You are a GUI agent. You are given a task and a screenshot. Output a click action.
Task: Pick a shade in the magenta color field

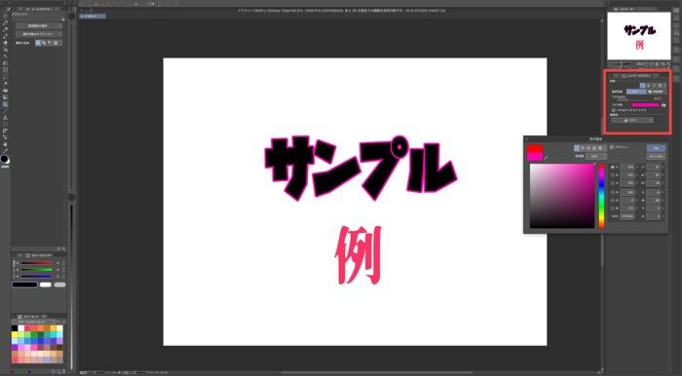click(x=562, y=196)
